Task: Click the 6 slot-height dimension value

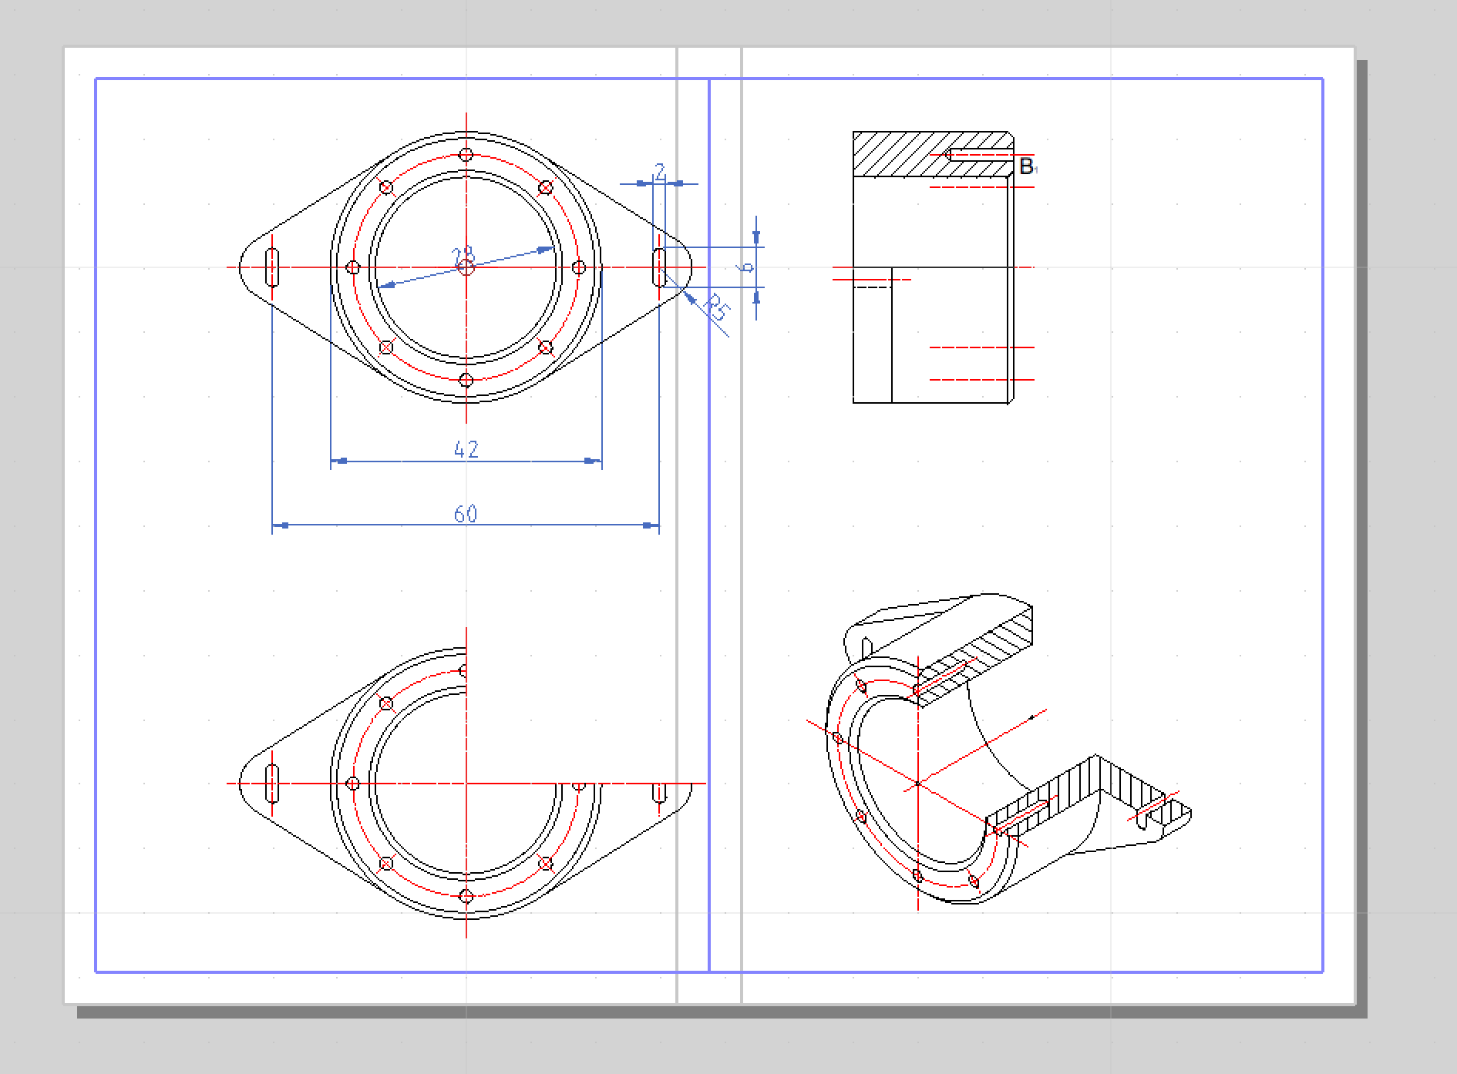Action: (x=745, y=267)
